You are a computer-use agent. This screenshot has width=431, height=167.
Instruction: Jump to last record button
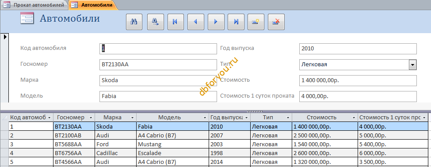(x=236, y=22)
